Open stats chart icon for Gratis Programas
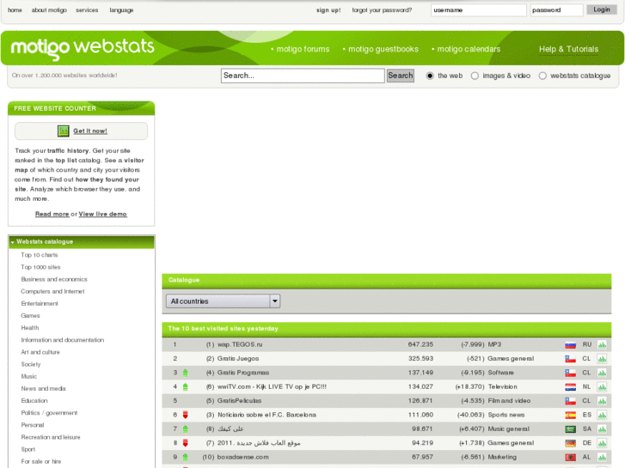 (x=602, y=373)
